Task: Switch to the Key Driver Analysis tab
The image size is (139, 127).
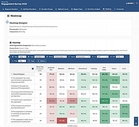Action: [93, 9]
